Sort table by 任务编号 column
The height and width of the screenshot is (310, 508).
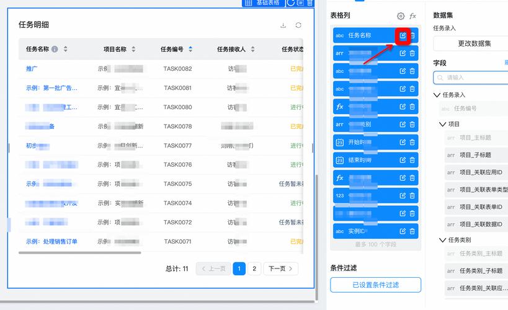(x=190, y=49)
